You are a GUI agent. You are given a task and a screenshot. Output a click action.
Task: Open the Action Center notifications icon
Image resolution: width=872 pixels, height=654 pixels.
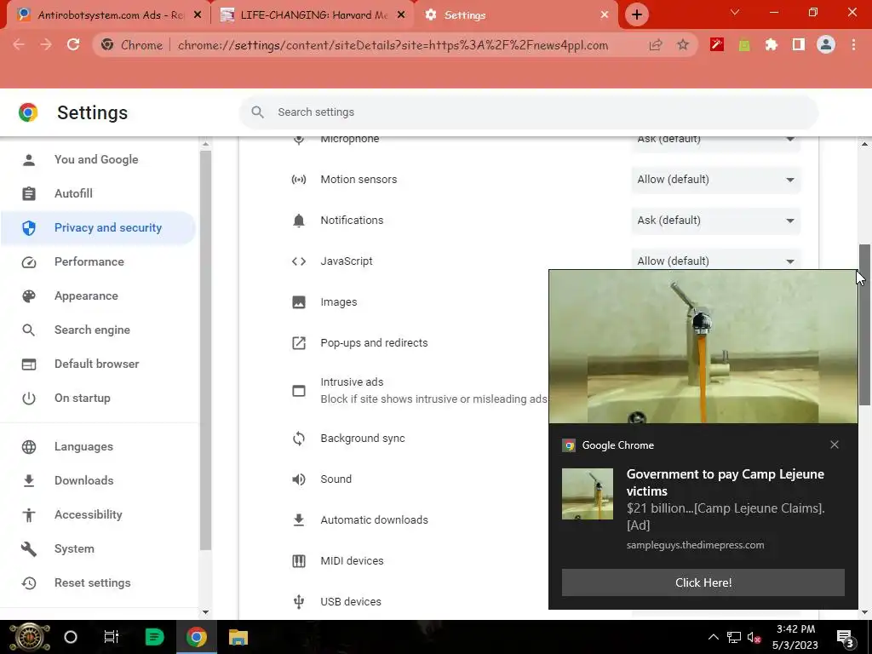(846, 638)
